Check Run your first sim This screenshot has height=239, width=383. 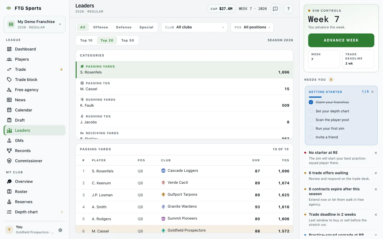[311, 128]
